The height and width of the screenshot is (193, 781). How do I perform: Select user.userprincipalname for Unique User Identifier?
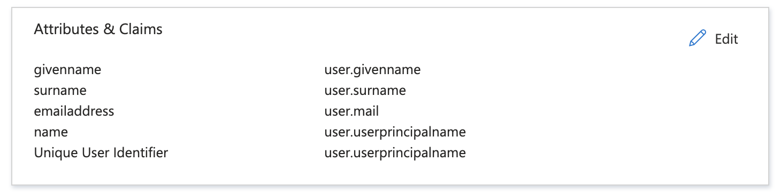395,153
